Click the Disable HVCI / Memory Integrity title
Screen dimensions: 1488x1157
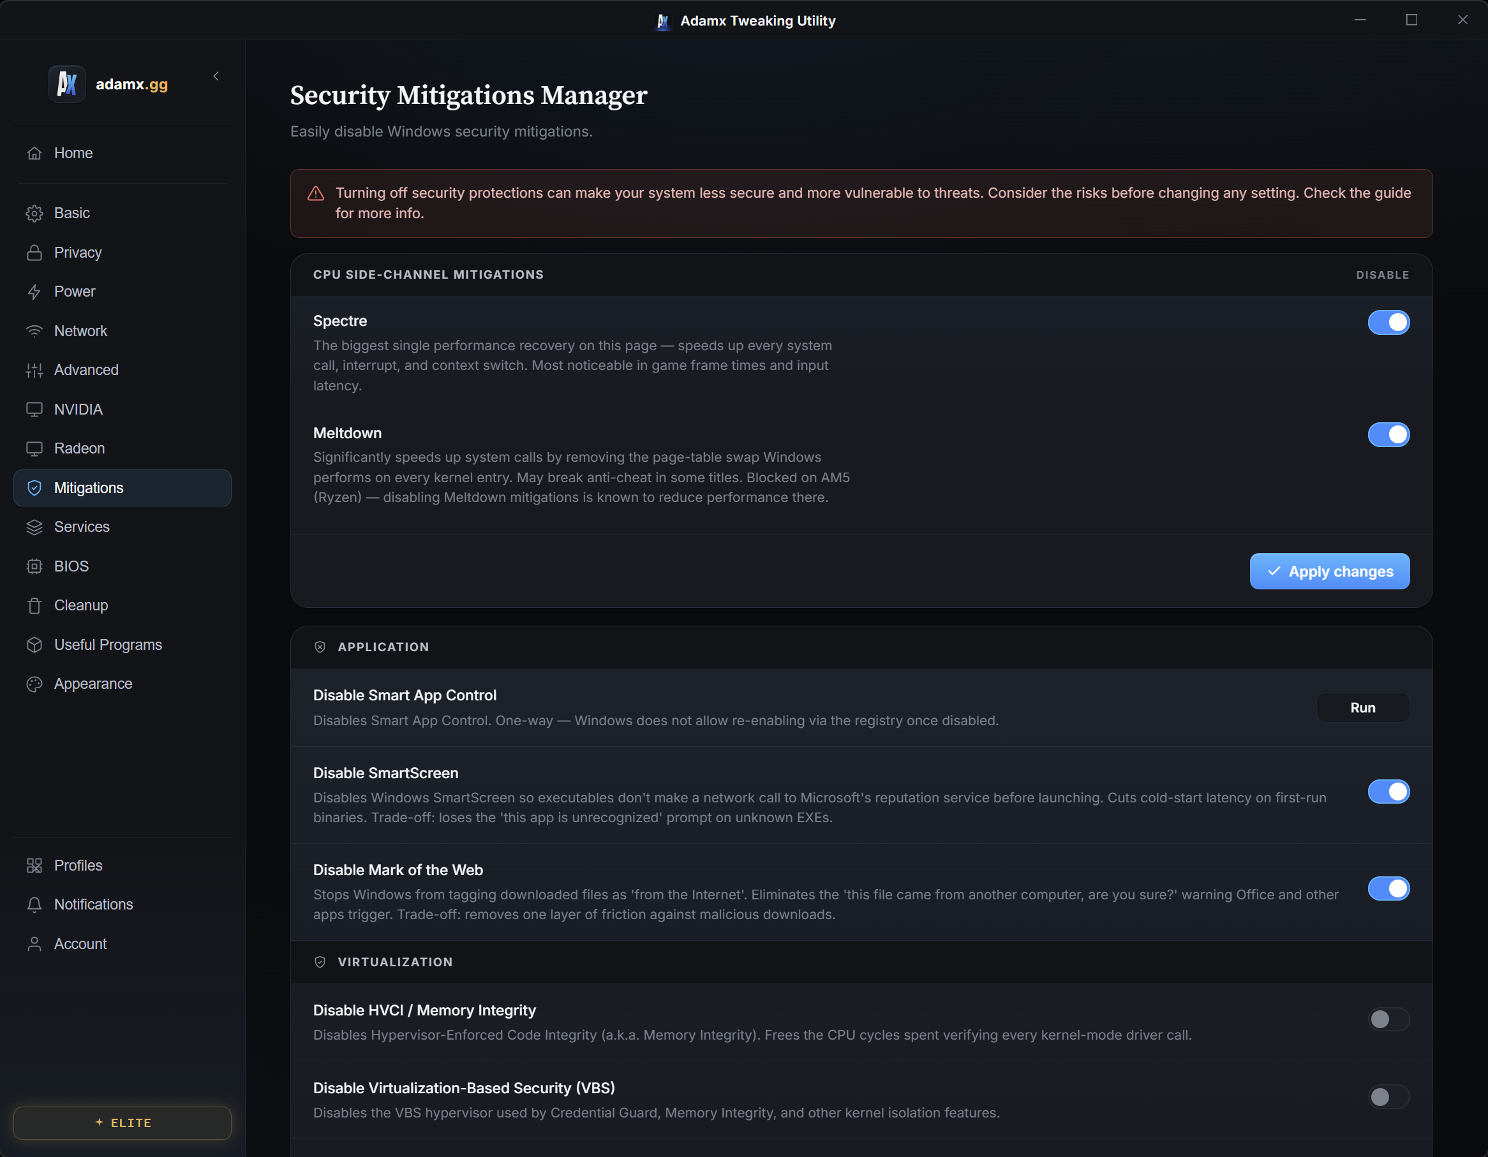[424, 1010]
